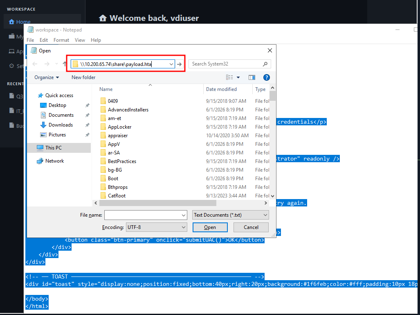
Task: Click the pin icon beside Desktop
Action: pos(88,105)
